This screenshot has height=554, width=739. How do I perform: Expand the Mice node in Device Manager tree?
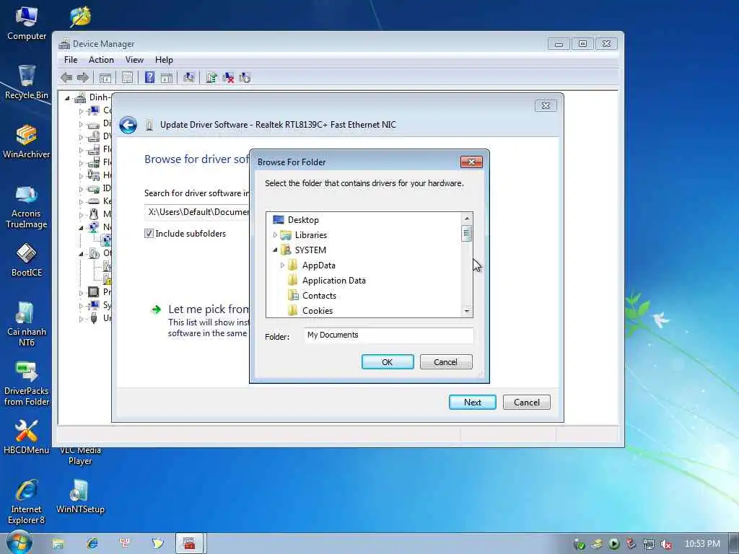pos(81,215)
